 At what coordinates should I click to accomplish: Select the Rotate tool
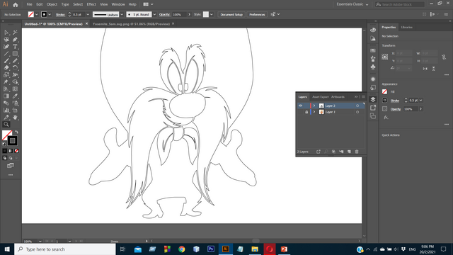click(15, 68)
